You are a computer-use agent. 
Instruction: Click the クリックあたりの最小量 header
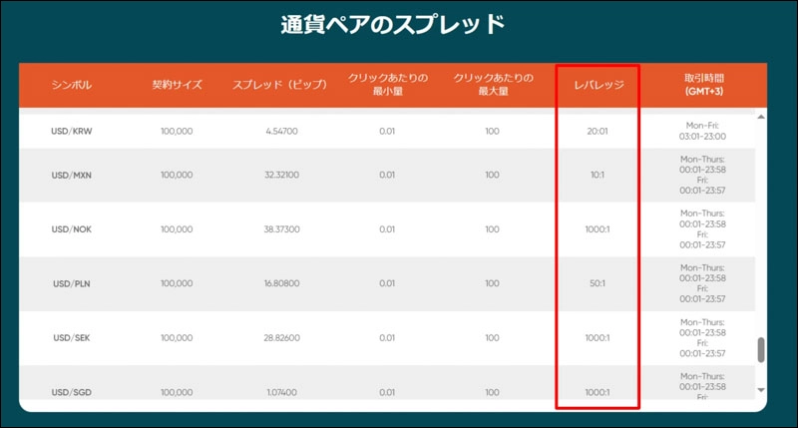point(386,85)
